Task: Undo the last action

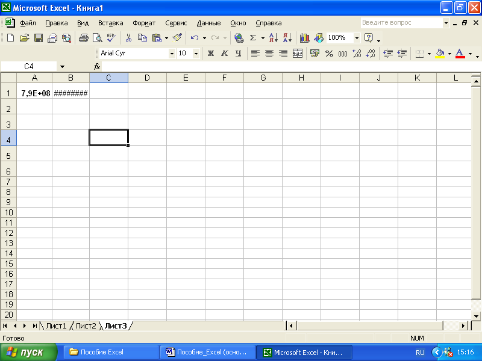Action: pyautogui.click(x=194, y=38)
